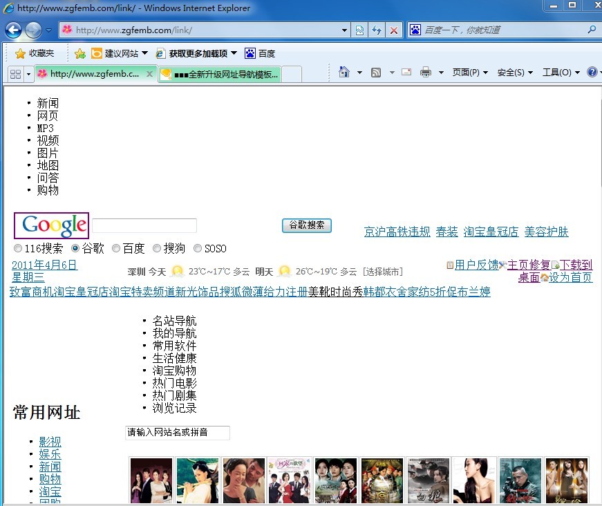This screenshot has width=602, height=506.
Task: Open the 春装 link
Action: click(447, 232)
